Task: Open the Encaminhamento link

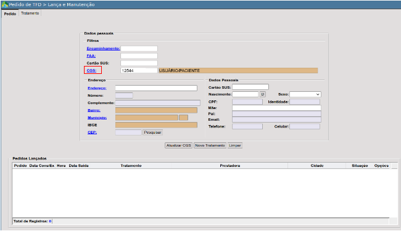Action: [x=103, y=49]
